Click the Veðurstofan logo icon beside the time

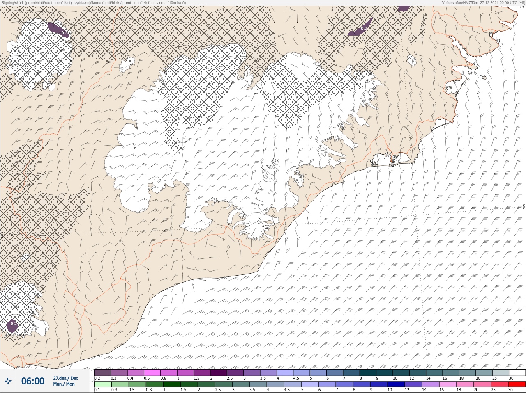click(x=8, y=381)
